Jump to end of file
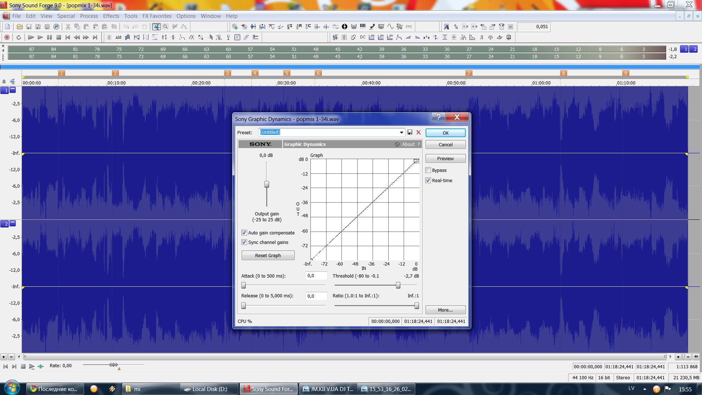The height and width of the screenshot is (395, 702). [95, 37]
